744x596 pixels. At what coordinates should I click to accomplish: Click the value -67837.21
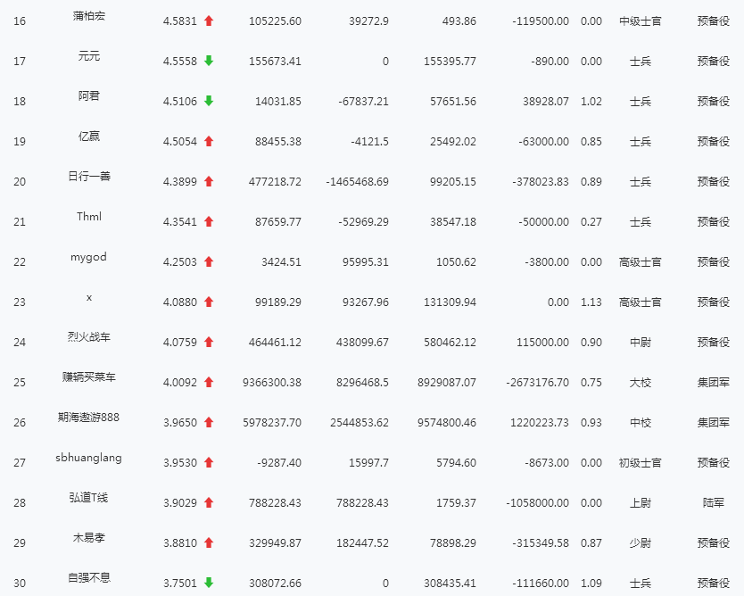(363, 102)
